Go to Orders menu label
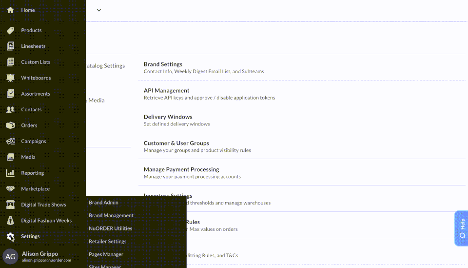The width and height of the screenshot is (468, 268). (x=29, y=125)
